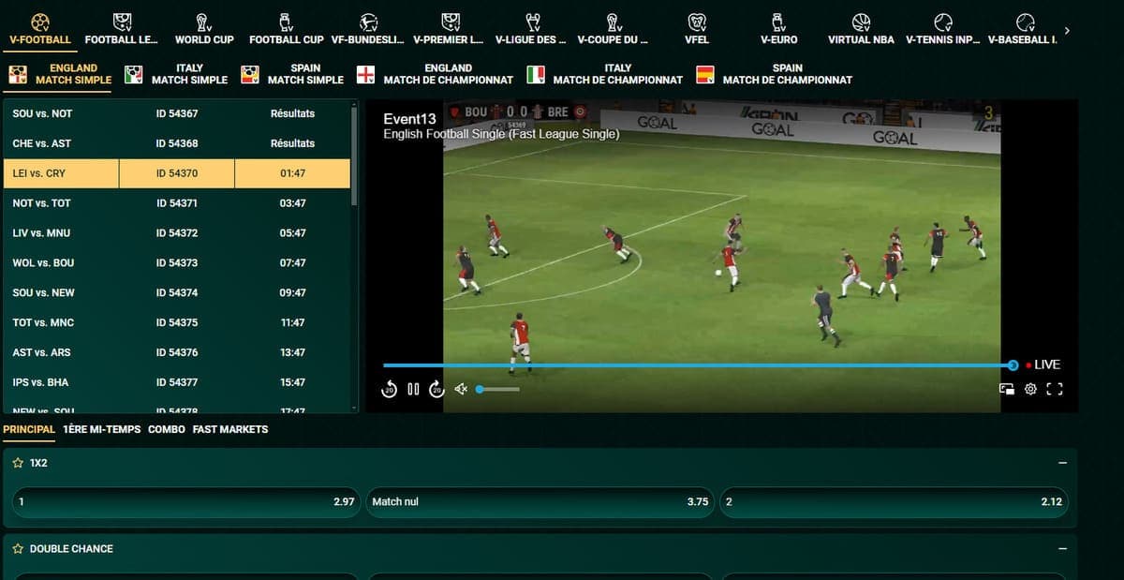
Task: Open the V-Ligue des Champions icon
Action: click(532, 22)
